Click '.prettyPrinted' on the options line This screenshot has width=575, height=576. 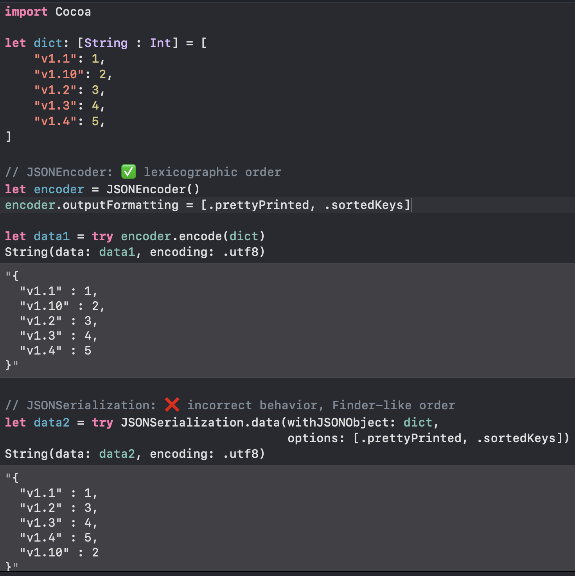tap(411, 438)
